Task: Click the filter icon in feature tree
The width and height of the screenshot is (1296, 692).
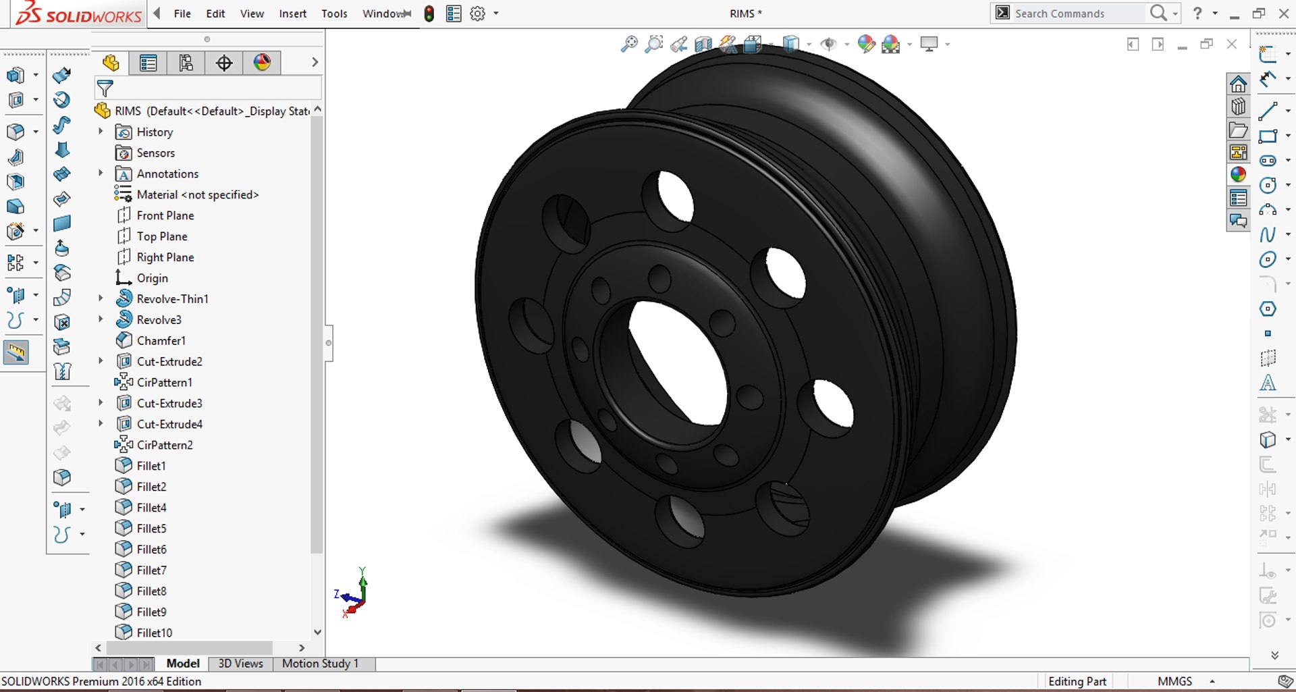Action: click(105, 88)
